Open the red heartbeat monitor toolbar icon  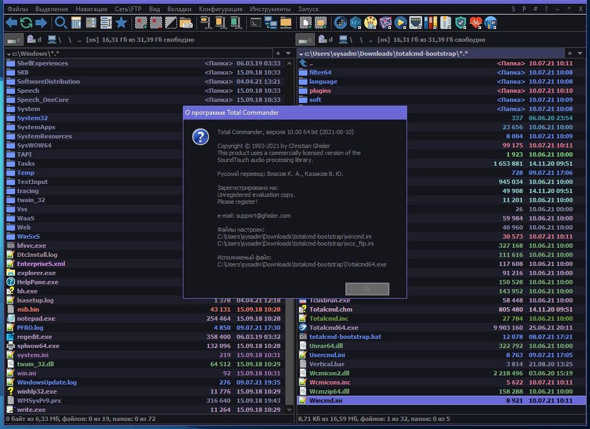coord(476,23)
